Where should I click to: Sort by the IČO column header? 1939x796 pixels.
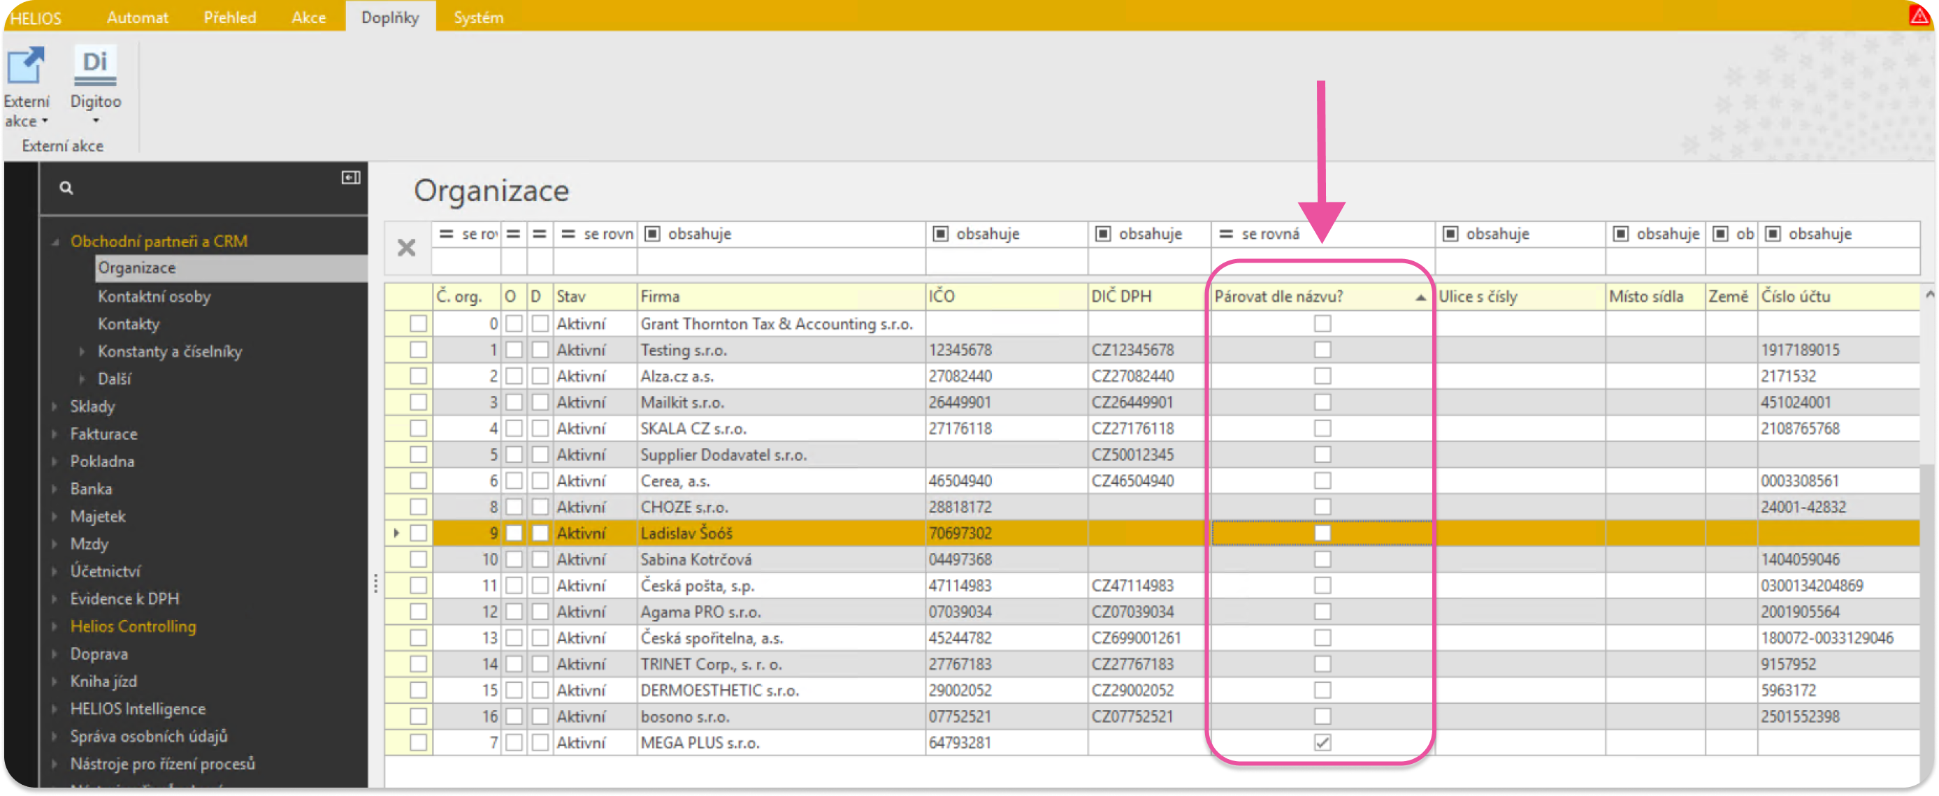coord(1006,297)
